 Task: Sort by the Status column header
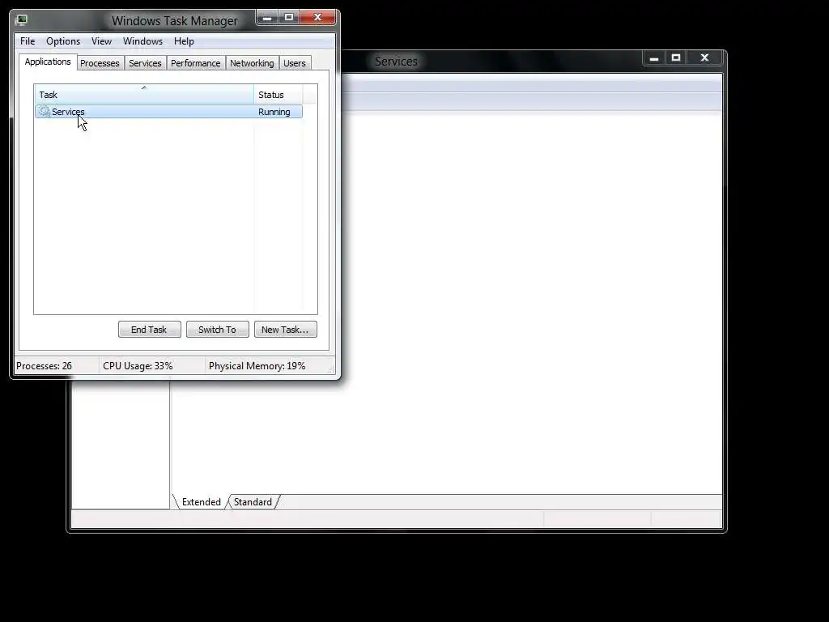[x=278, y=95]
